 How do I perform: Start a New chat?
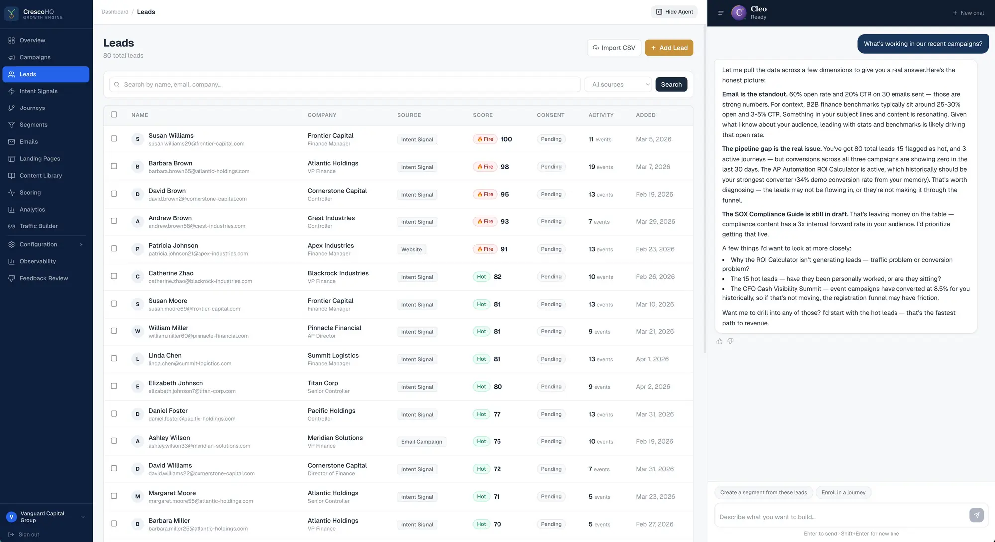[x=968, y=13]
